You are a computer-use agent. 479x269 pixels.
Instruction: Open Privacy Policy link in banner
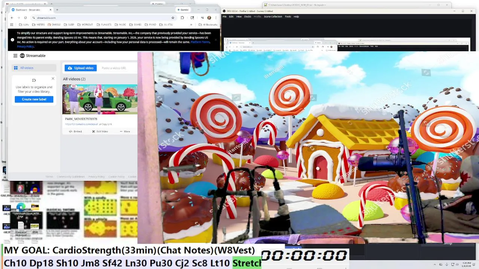pyautogui.click(x=25, y=46)
